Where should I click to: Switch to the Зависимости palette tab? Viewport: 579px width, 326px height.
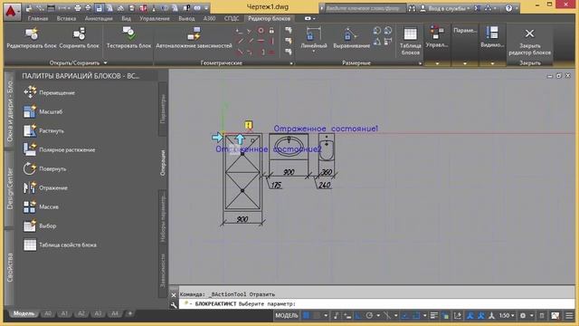click(x=163, y=270)
